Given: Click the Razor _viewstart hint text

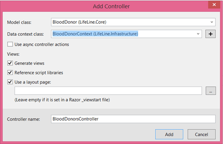Looking at the screenshot, I should pyautogui.click(x=62, y=100).
